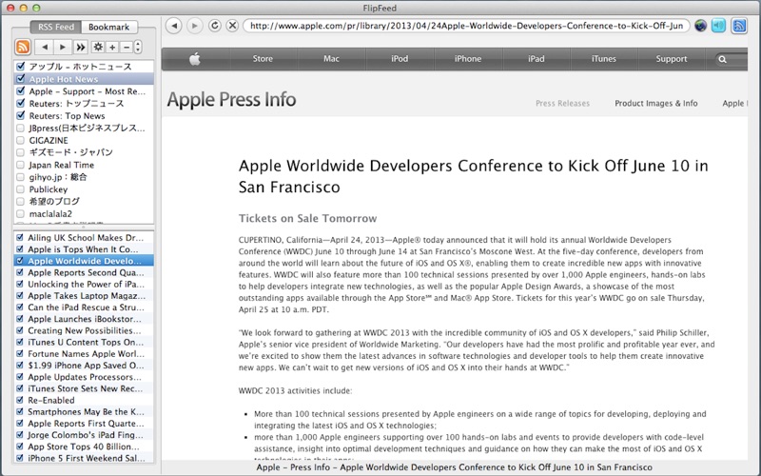Screen dimensions: 761x476
Task: Click the Press Releases link
Action: tap(562, 103)
